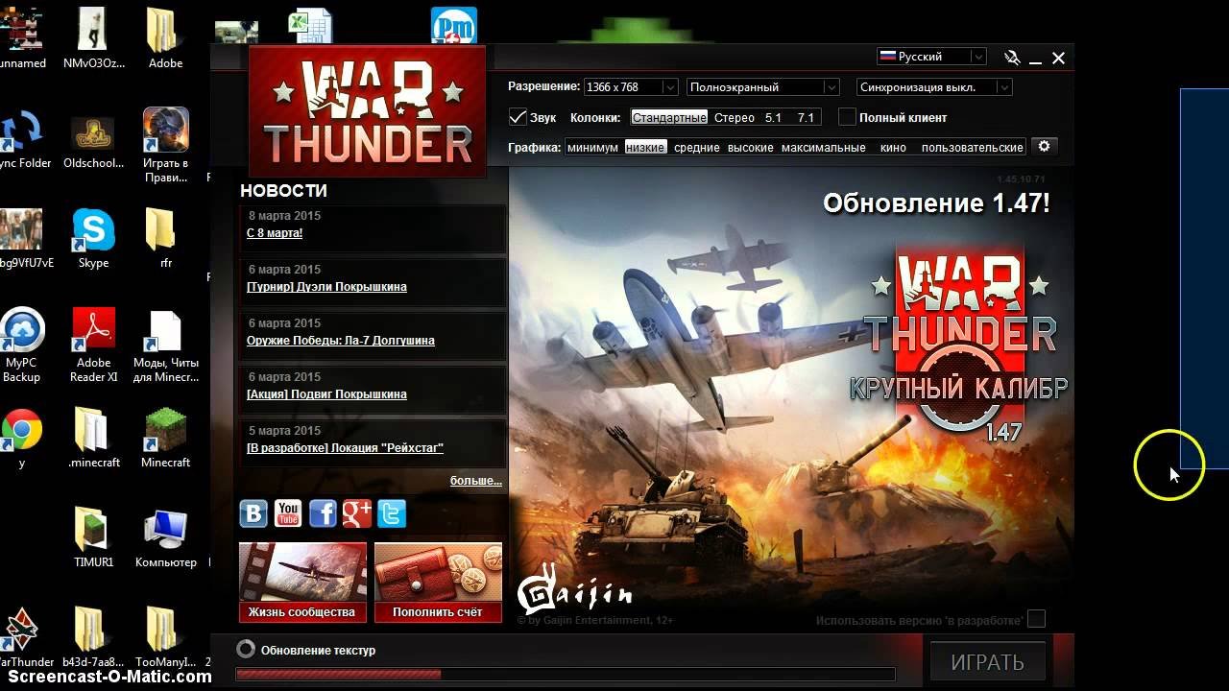Enable the Полный клиент checkbox
Image resolution: width=1229 pixels, height=691 pixels.
847,117
